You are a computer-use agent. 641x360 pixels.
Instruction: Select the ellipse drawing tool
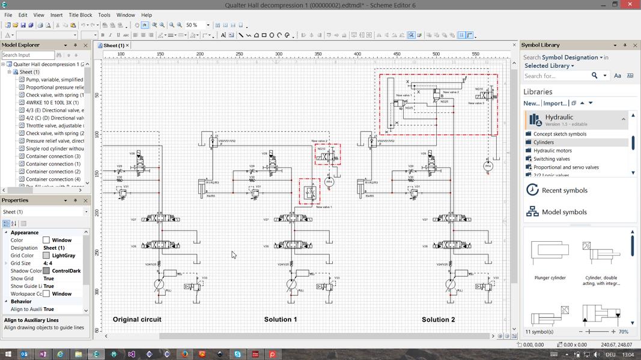coord(272,35)
